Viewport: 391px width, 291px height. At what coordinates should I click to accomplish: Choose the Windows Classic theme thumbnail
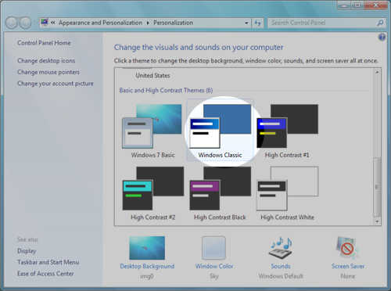tap(221, 126)
